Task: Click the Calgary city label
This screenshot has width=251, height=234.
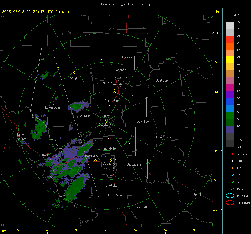Action: tap(109, 164)
